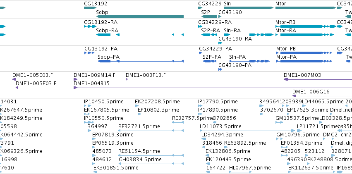The height and width of the screenshot is (174, 352).
Task: Click the GH03834.5prime EST feature
Action: click(151, 164)
